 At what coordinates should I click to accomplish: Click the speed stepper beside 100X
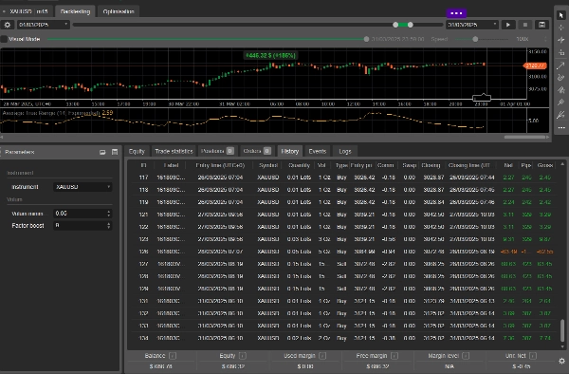coord(545,39)
